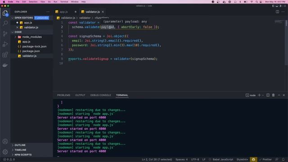Click the editor minimap
This screenshot has height=162, width=288.
tap(279, 22)
